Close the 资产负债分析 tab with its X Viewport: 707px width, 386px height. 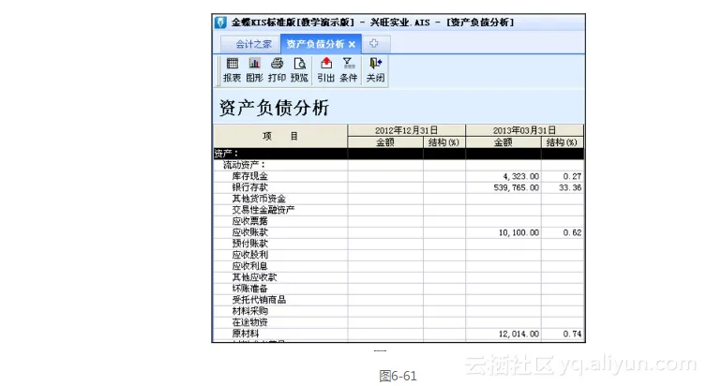click(x=353, y=44)
